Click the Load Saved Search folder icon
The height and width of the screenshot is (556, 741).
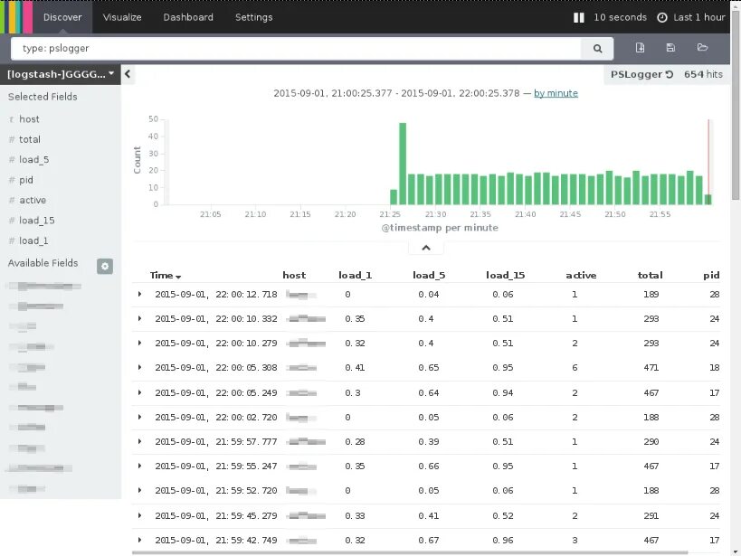(x=702, y=48)
